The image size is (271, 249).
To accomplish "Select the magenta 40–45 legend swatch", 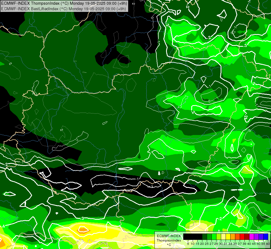I will click(x=252, y=237).
